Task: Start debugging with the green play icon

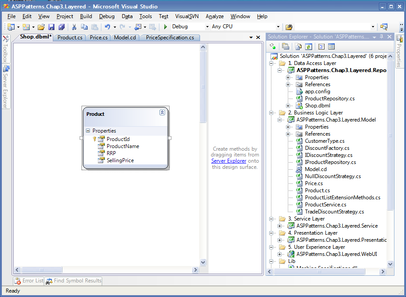Action: pos(166,27)
